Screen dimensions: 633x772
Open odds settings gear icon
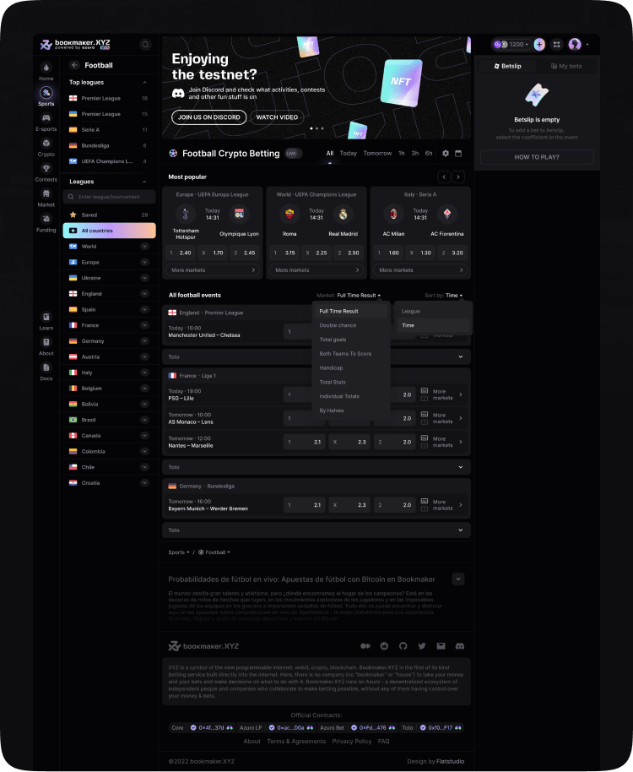coord(445,154)
